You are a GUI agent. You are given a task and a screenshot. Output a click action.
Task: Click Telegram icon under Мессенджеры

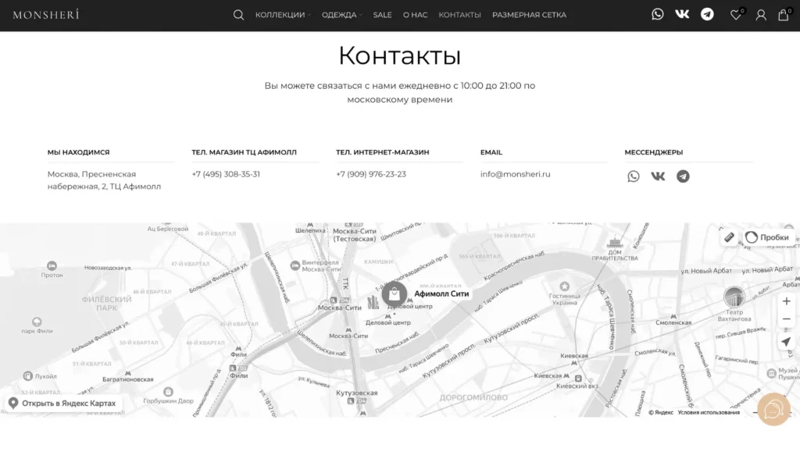(683, 176)
